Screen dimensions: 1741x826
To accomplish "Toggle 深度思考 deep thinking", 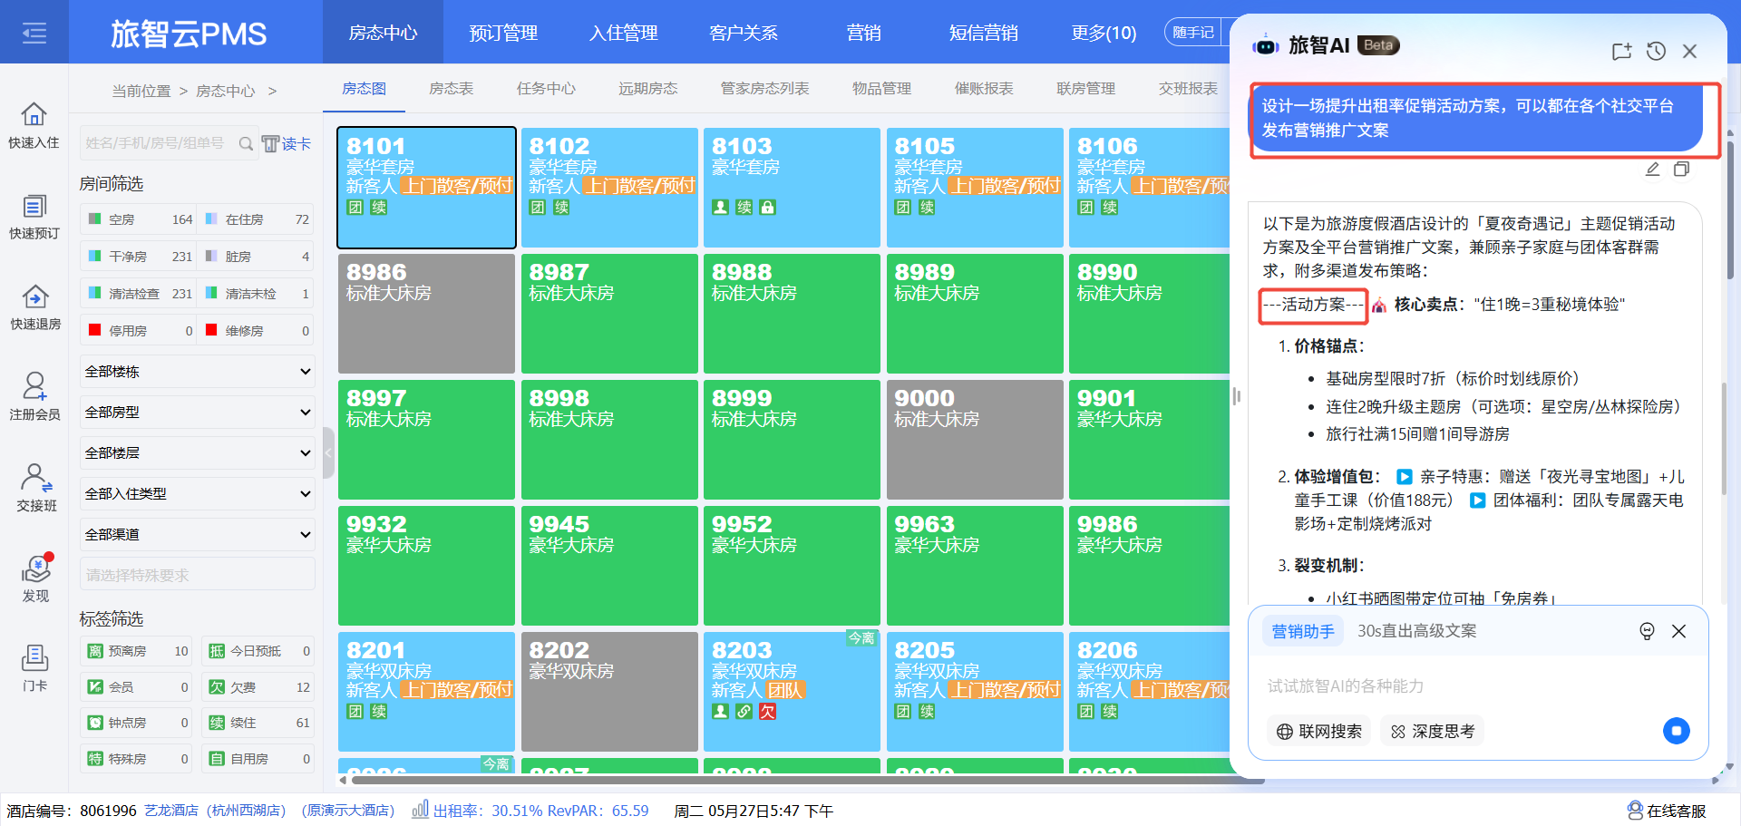I will coord(1433,731).
